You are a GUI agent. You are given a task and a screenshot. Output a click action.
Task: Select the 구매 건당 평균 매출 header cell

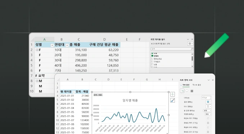[104, 45]
